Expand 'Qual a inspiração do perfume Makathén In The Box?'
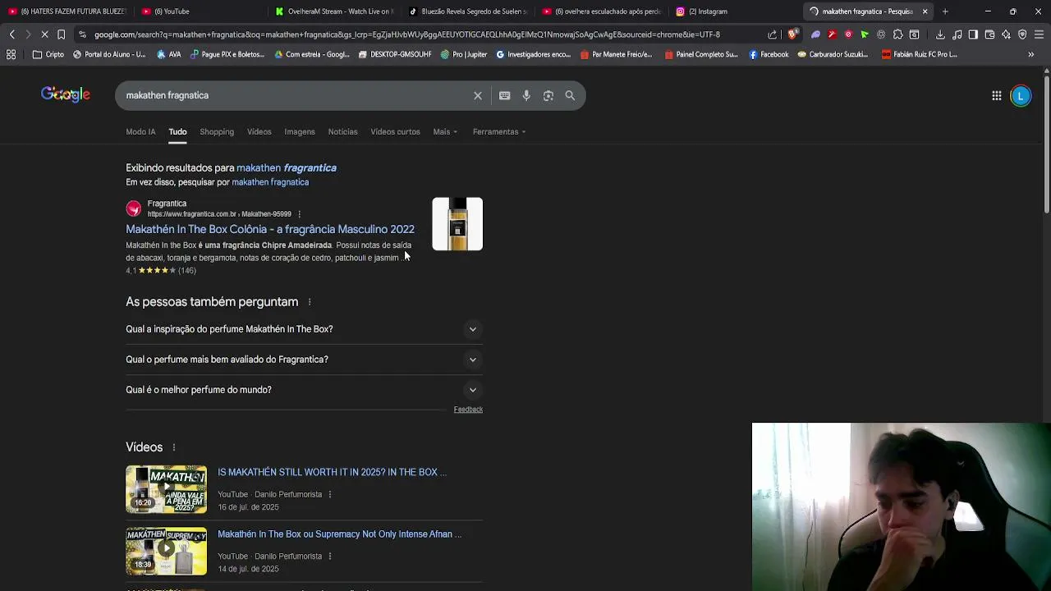This screenshot has height=591, width=1051. [304, 329]
